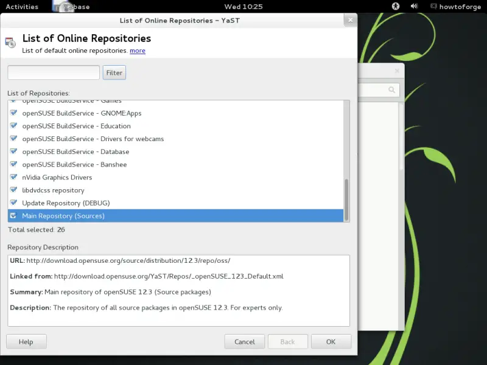The height and width of the screenshot is (365, 487).
Task: Uncheck the Banshee repository checkbox
Action: [13, 164]
